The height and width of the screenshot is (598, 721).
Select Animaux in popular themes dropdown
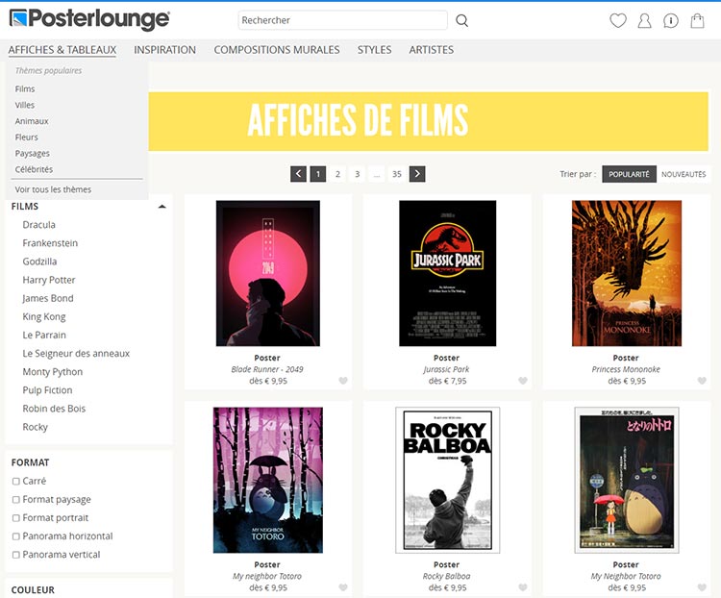point(32,121)
